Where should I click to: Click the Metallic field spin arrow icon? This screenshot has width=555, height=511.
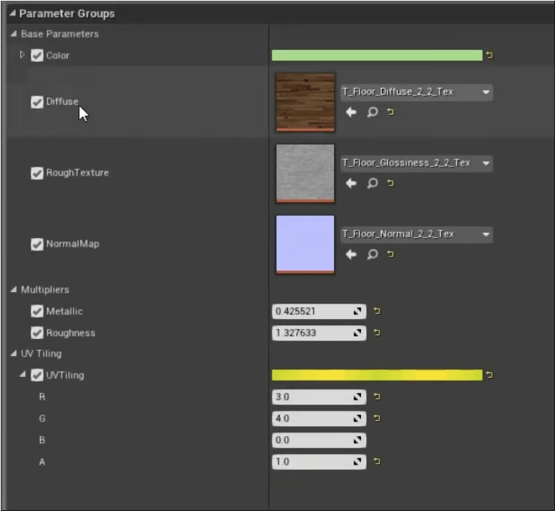click(x=357, y=311)
